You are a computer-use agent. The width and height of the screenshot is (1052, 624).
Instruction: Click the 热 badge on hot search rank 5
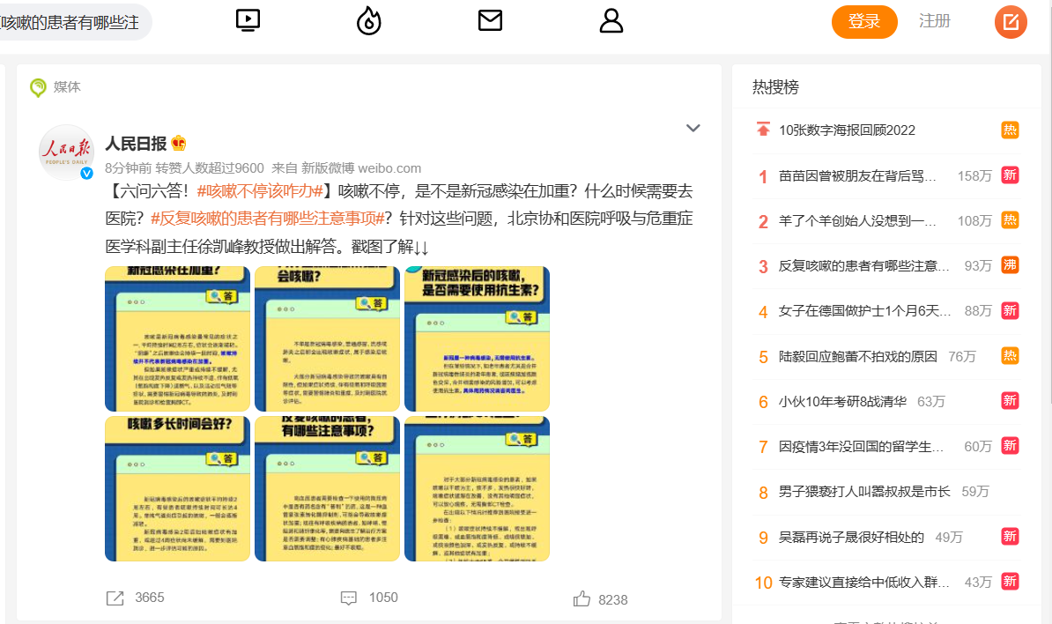[1010, 355]
